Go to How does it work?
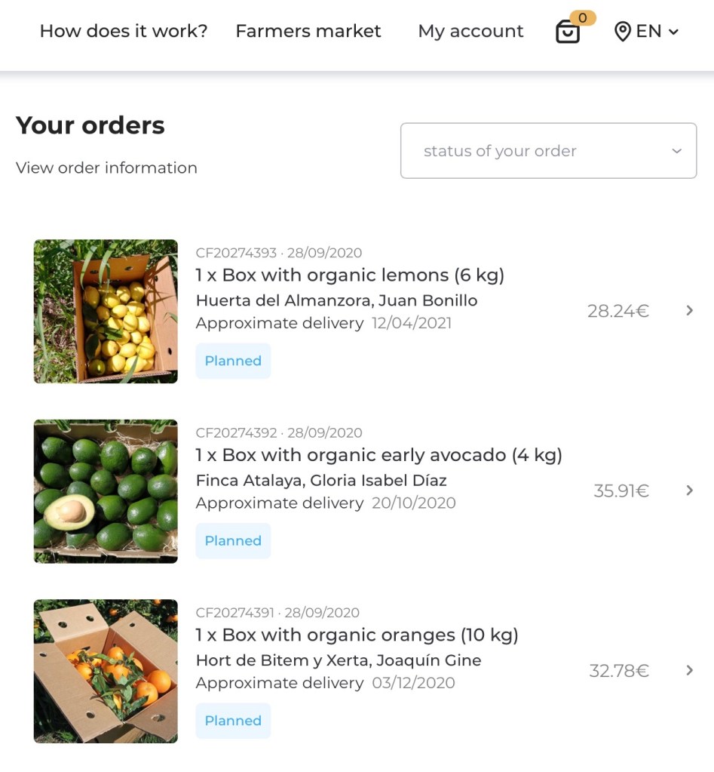Screen dimensions: 714x772 click(x=124, y=31)
